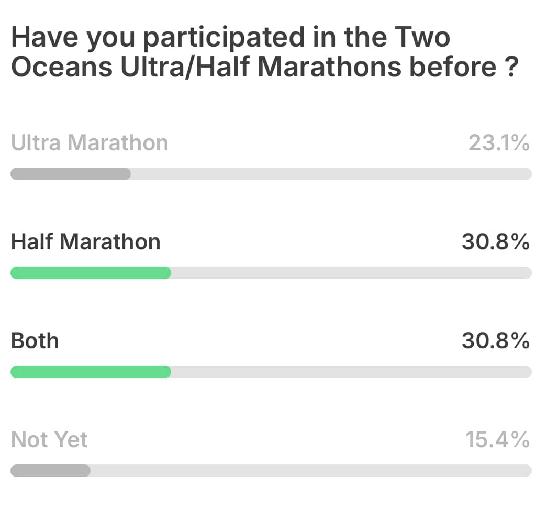Click the 30.8% value beside Both
The width and height of the screenshot is (536, 509).
pyautogui.click(x=496, y=341)
